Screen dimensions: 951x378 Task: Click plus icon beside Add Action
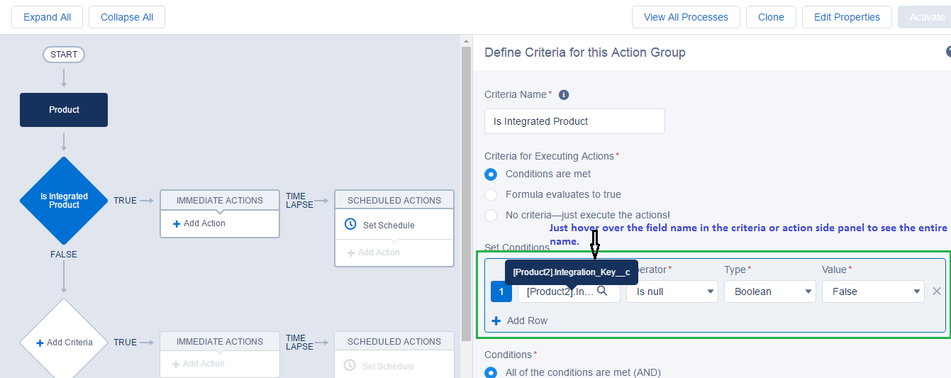[177, 223]
